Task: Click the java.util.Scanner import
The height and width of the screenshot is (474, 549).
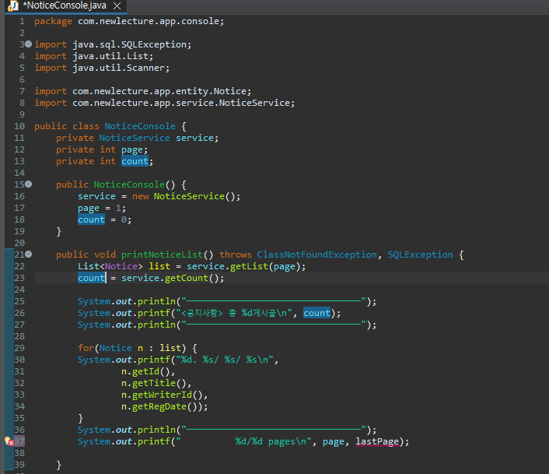Action: [121, 68]
